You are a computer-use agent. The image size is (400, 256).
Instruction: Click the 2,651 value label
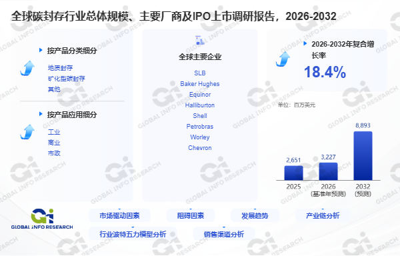tap(293, 160)
